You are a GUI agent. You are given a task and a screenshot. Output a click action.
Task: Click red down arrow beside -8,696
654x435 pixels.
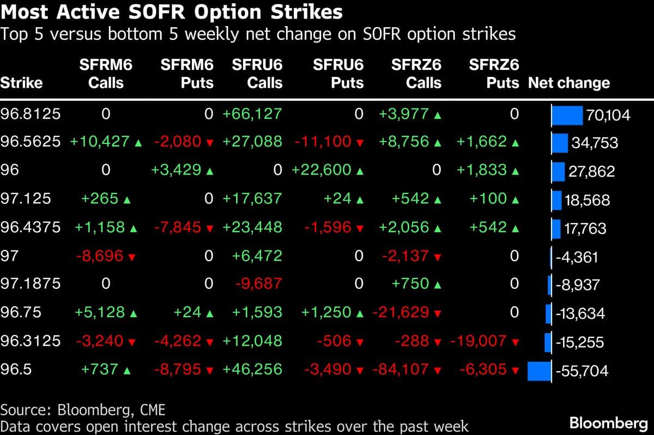tap(131, 257)
